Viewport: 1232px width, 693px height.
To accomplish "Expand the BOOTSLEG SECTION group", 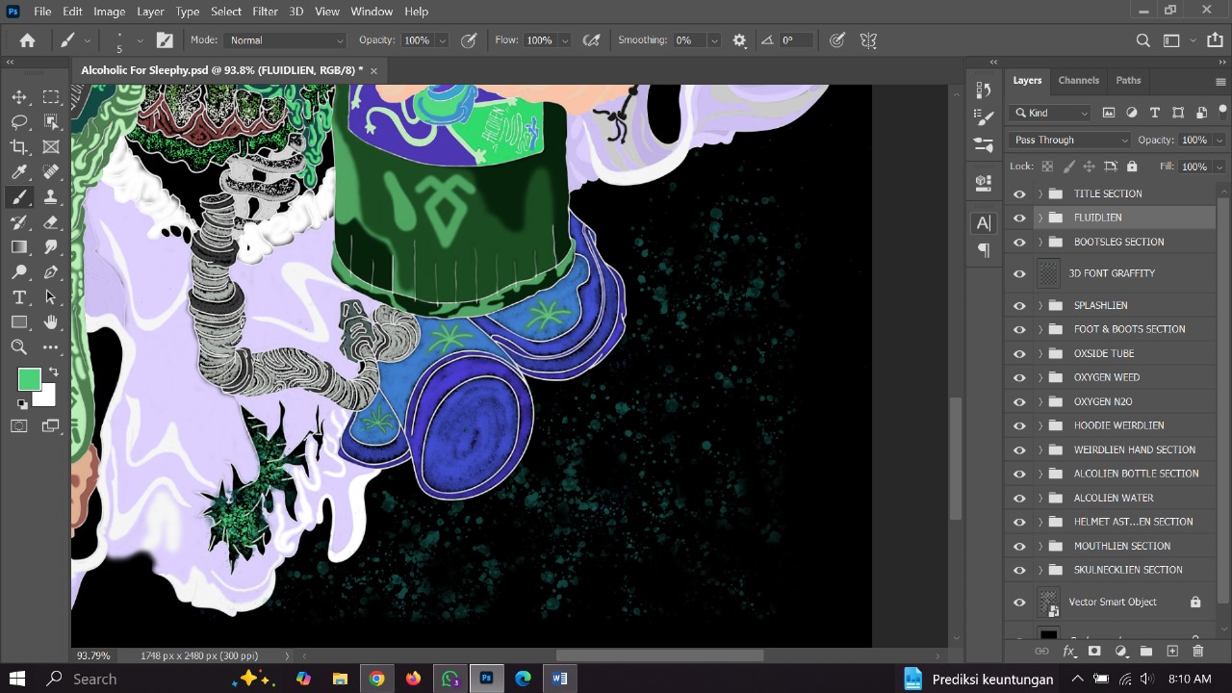I will (x=1039, y=242).
